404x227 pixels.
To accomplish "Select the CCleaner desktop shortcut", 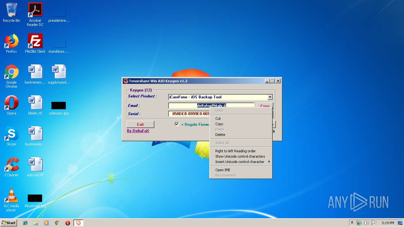I will [11, 167].
